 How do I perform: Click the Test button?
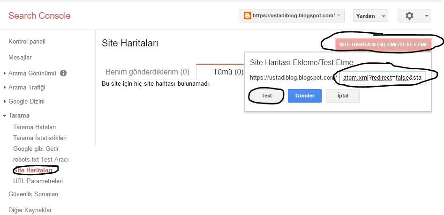[x=266, y=96]
